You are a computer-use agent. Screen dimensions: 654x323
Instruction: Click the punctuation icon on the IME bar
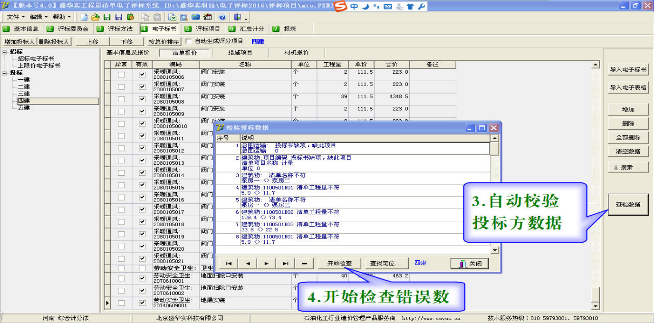click(376, 7)
